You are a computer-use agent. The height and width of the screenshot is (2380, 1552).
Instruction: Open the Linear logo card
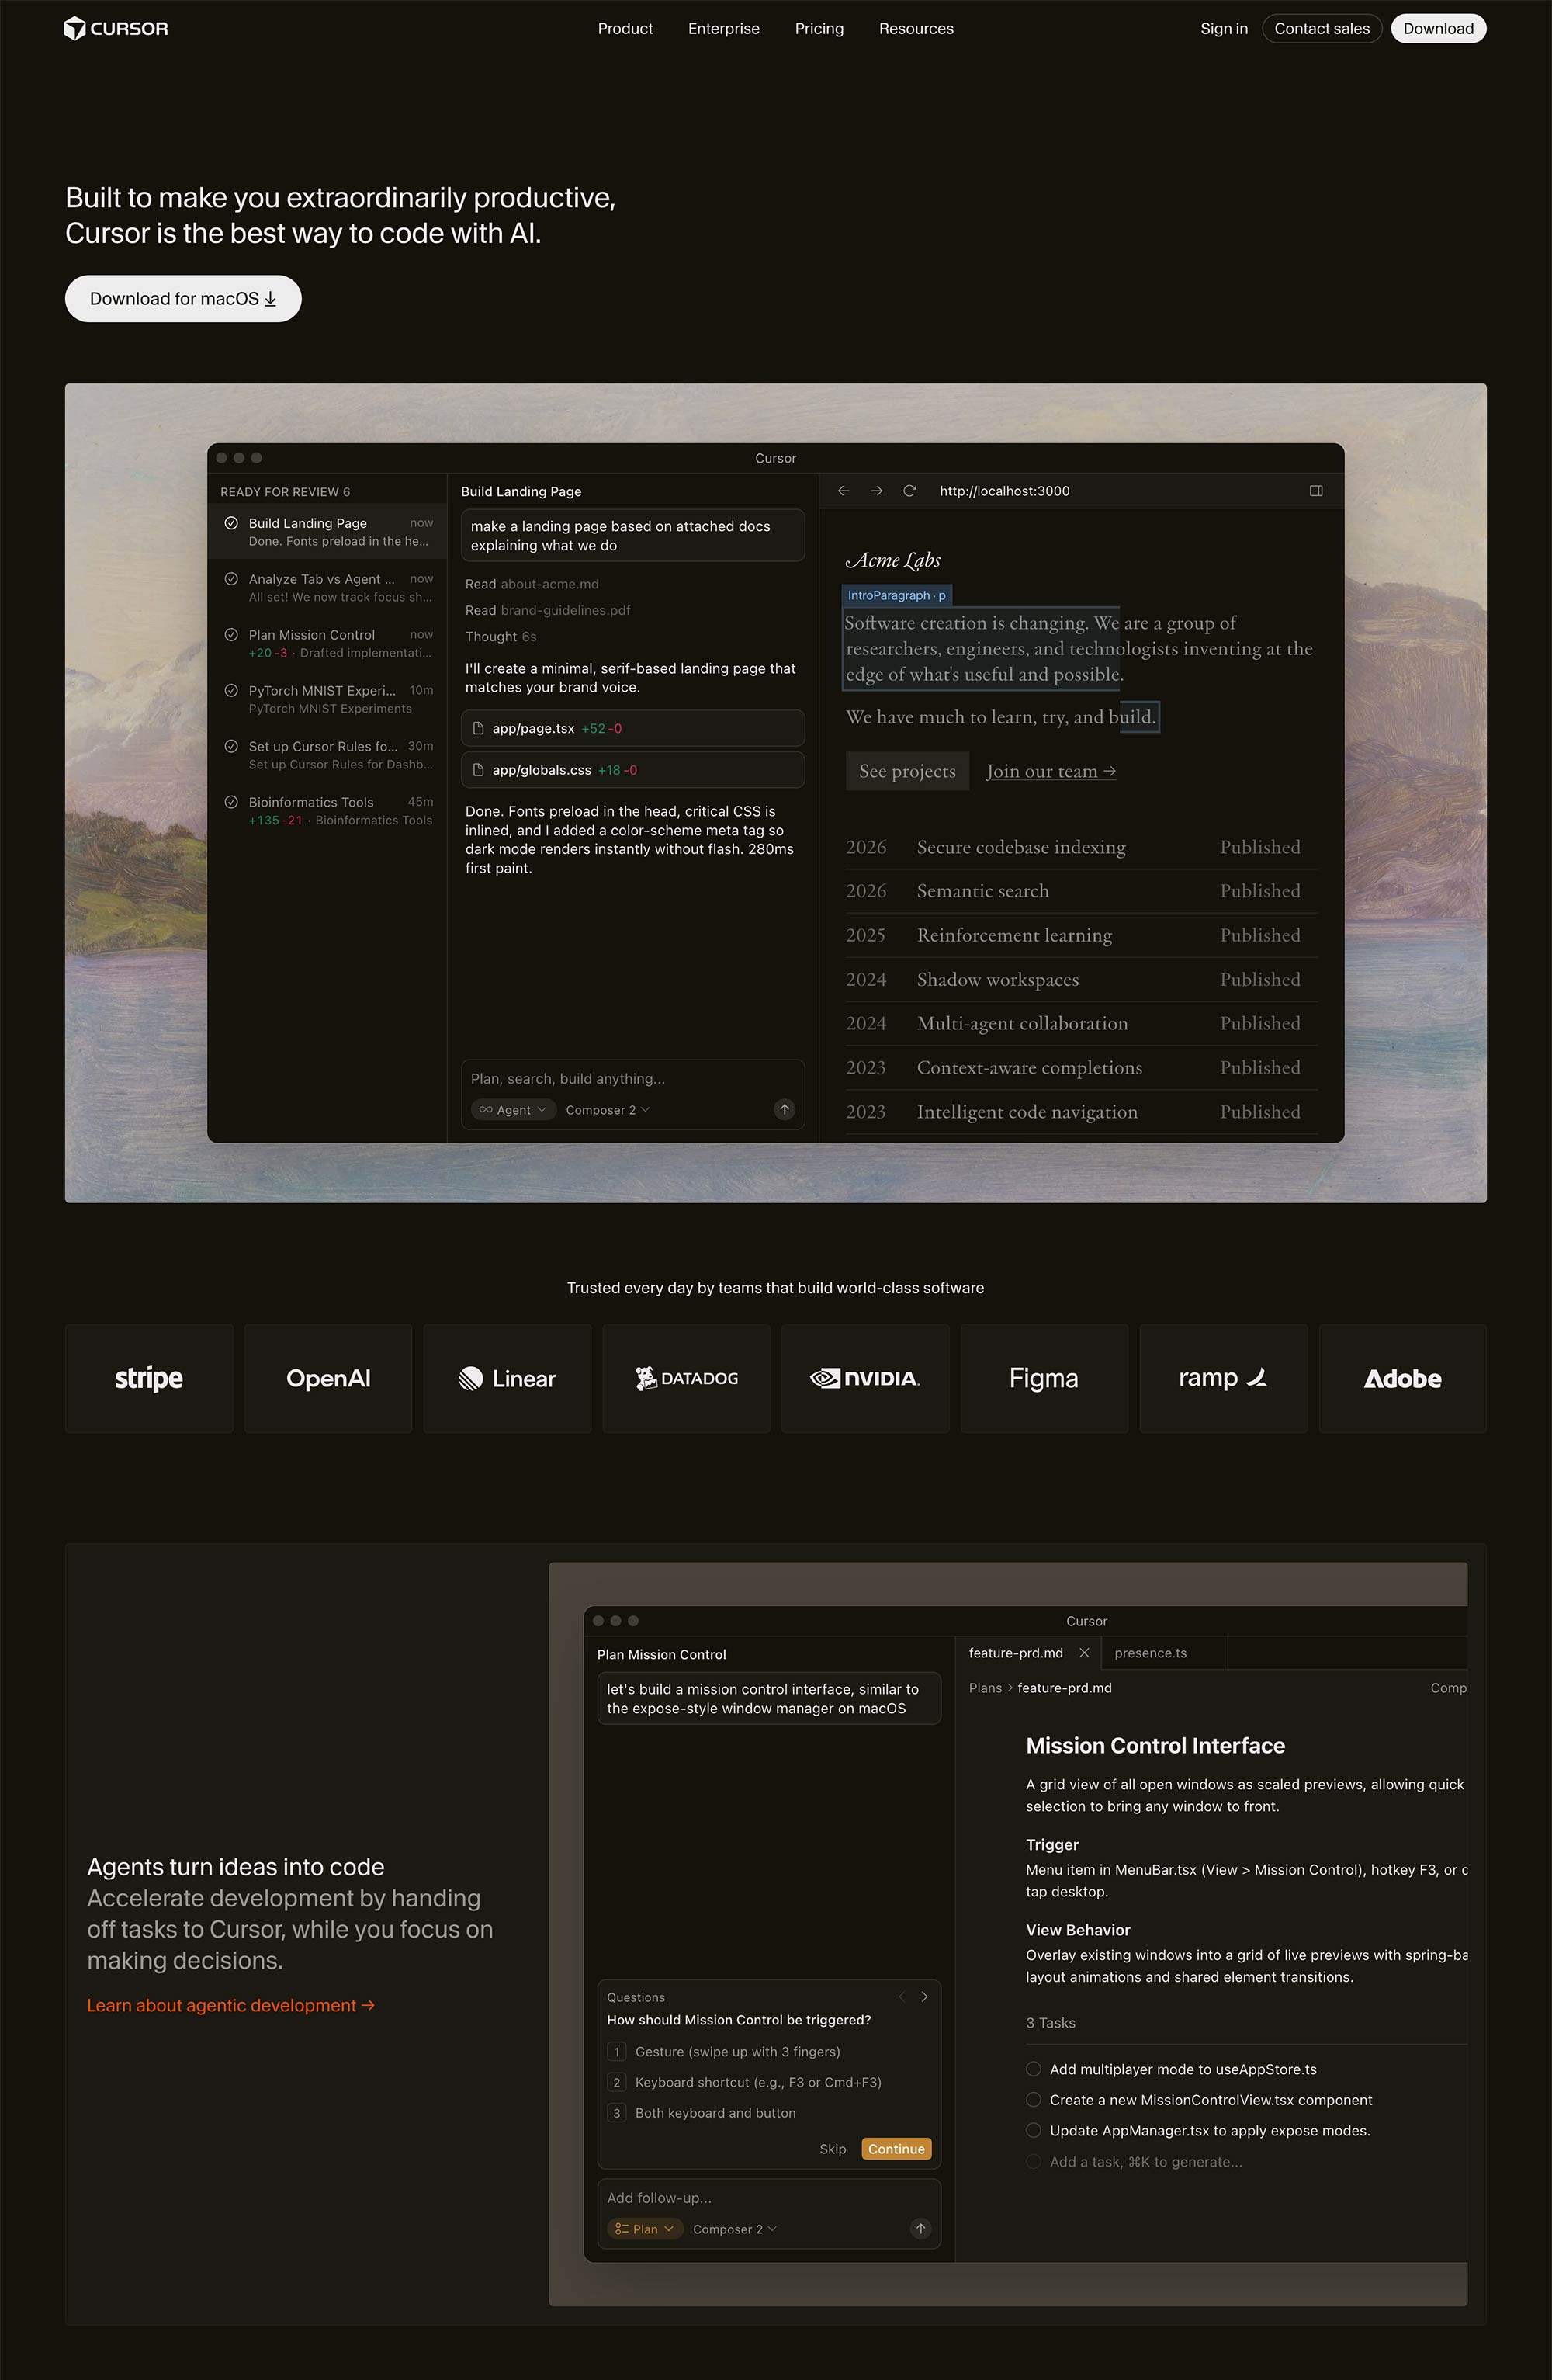[507, 1378]
